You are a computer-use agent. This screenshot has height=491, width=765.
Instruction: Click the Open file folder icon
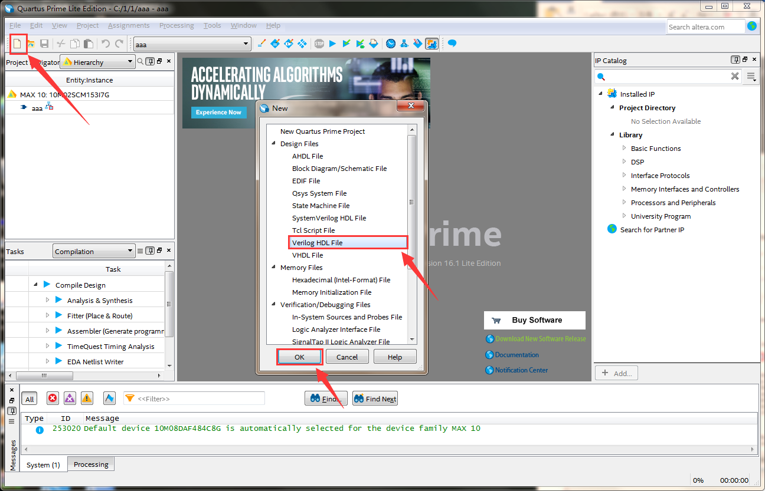click(x=31, y=44)
